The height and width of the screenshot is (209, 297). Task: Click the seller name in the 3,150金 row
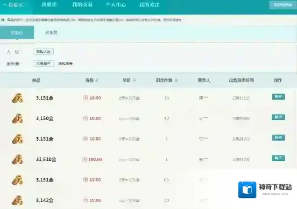tap(204, 119)
